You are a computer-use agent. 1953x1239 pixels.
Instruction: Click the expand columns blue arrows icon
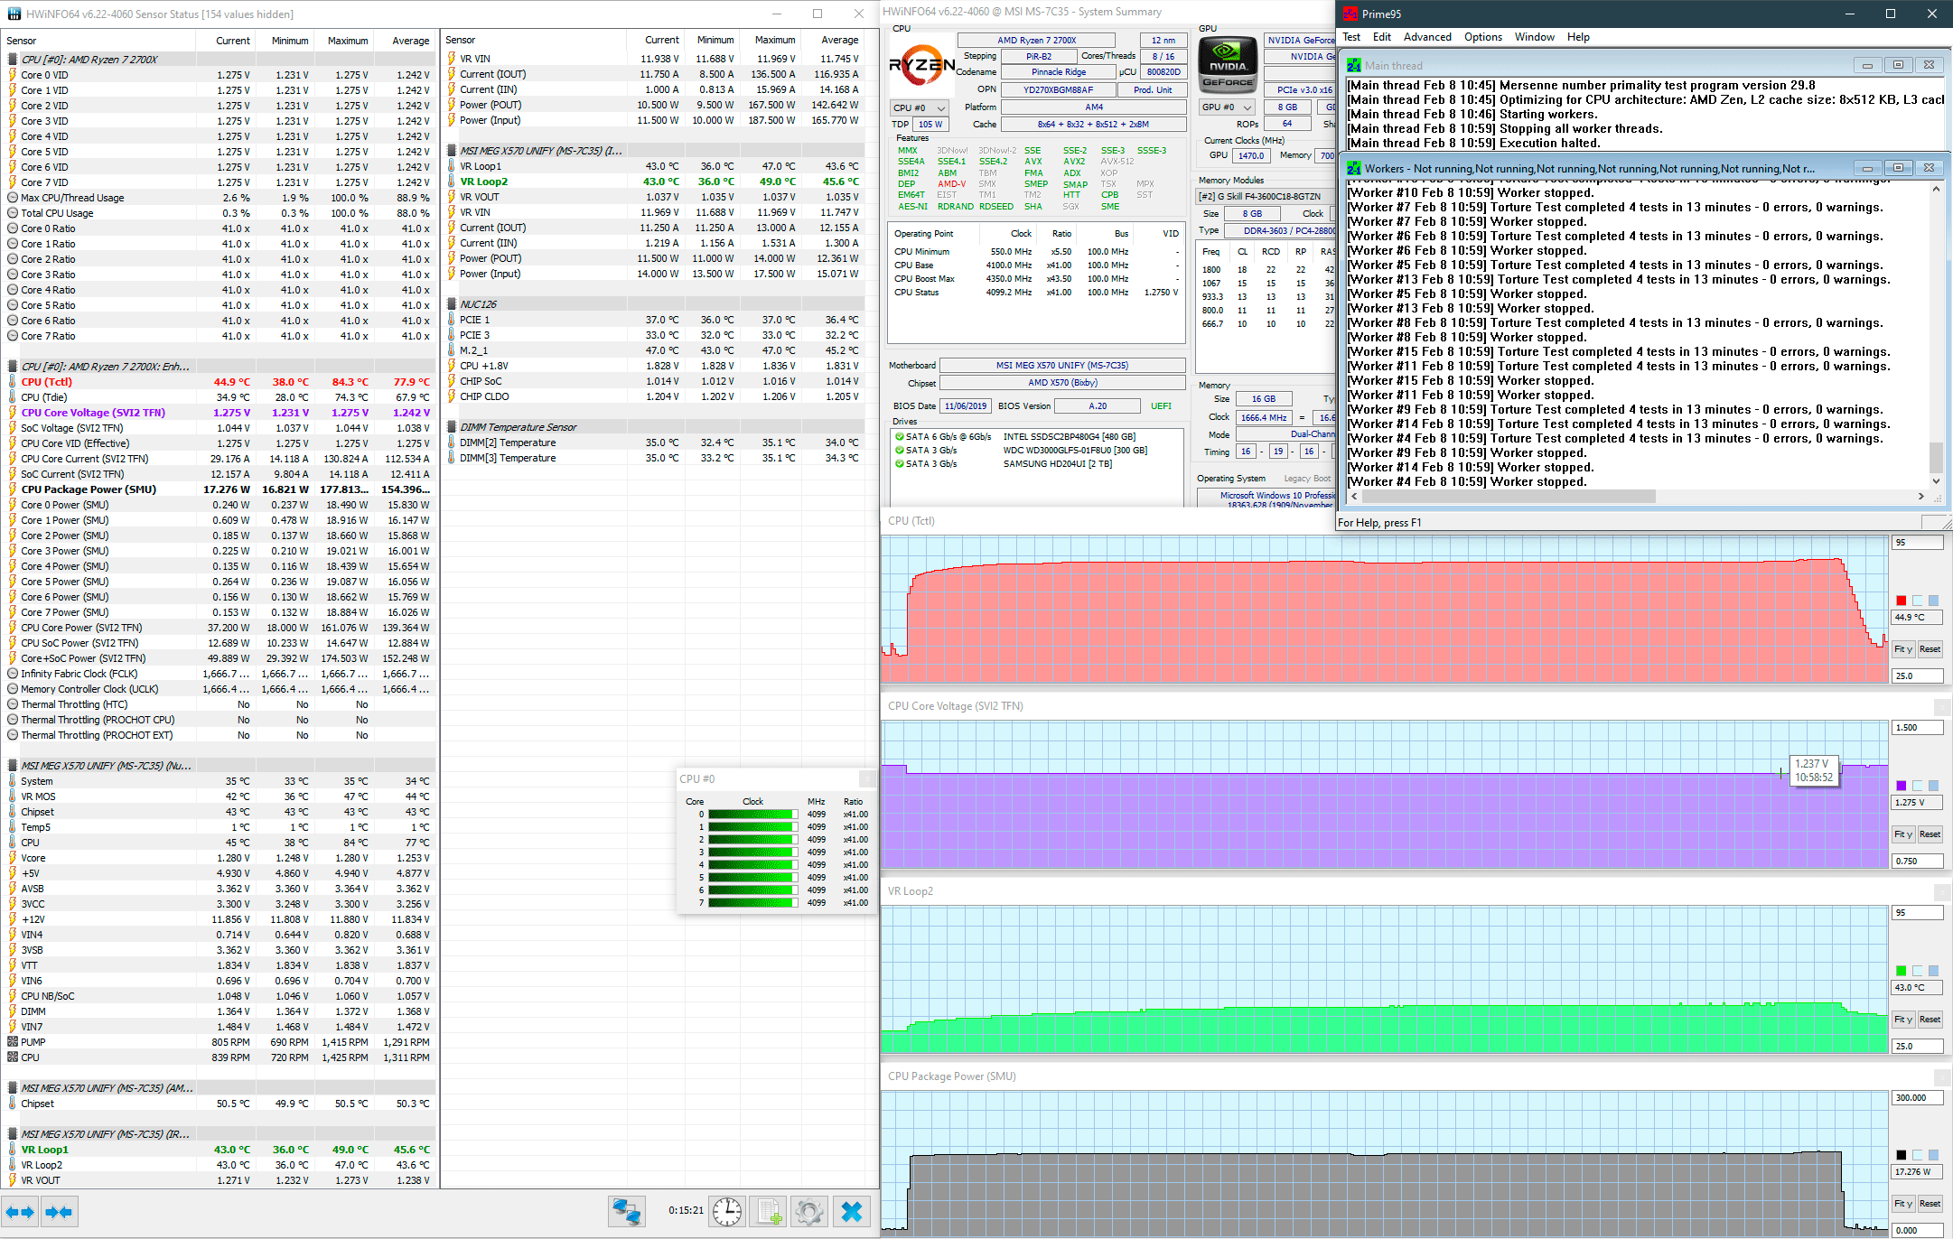click(x=20, y=1212)
